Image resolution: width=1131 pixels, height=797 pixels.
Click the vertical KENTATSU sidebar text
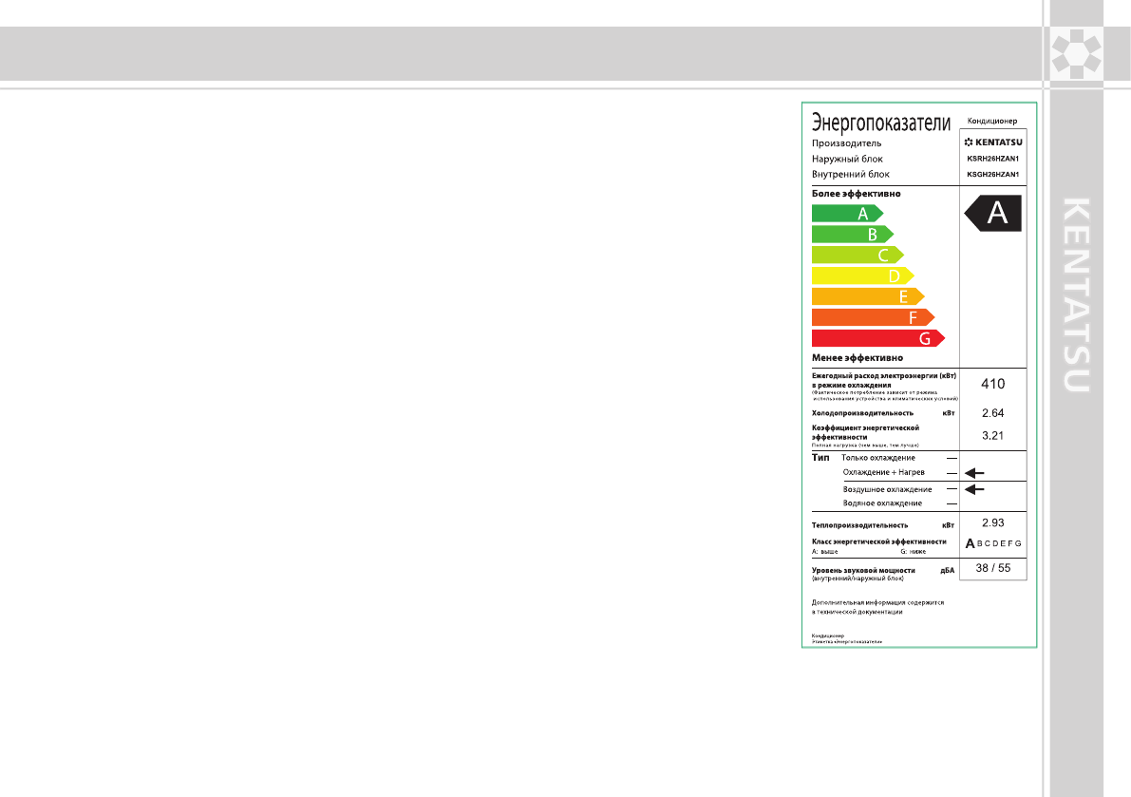[x=1076, y=294]
